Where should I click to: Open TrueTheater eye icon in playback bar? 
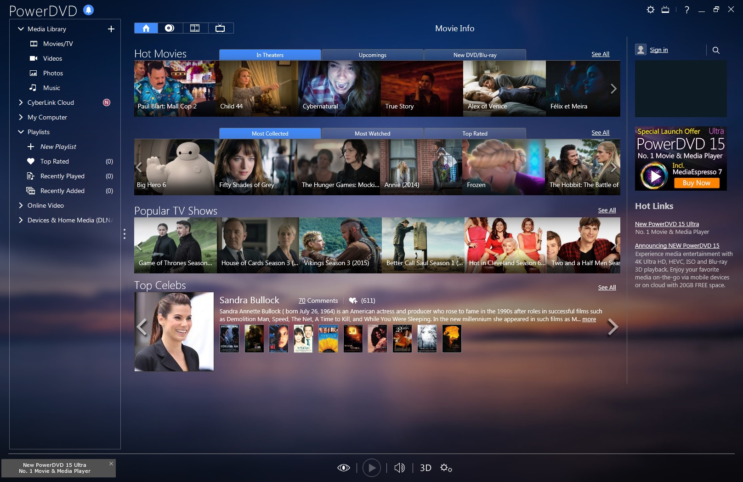coord(344,468)
